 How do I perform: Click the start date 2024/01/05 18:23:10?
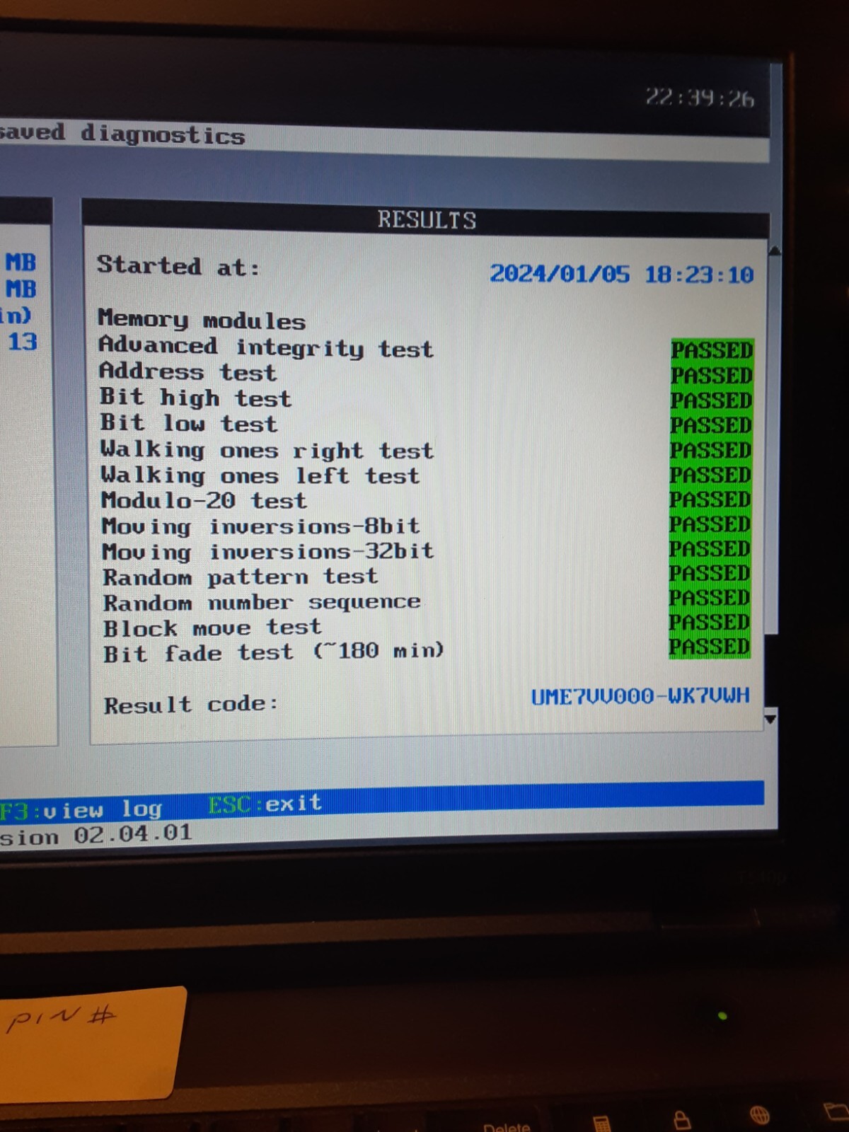coord(622,275)
